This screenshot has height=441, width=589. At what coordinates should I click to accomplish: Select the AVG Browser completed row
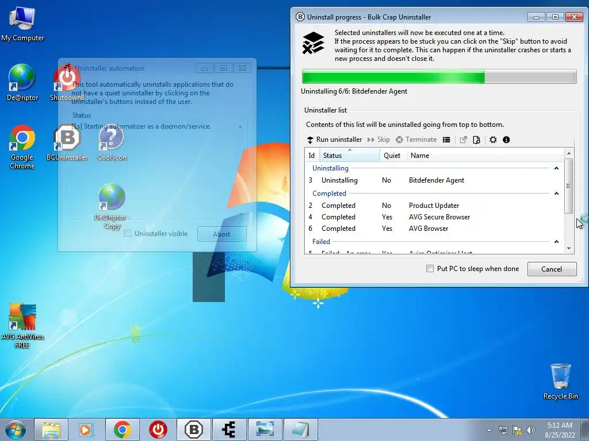coord(435,229)
